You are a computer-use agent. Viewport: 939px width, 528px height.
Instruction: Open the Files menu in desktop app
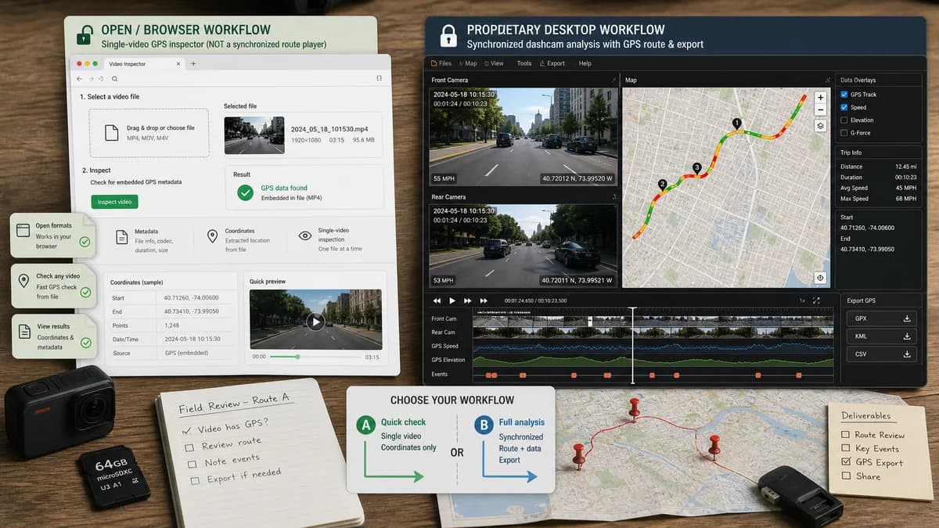coord(441,63)
